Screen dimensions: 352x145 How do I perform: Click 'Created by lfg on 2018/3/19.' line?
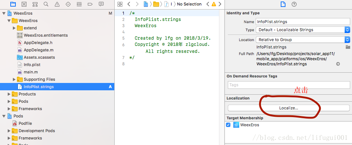[173, 38]
